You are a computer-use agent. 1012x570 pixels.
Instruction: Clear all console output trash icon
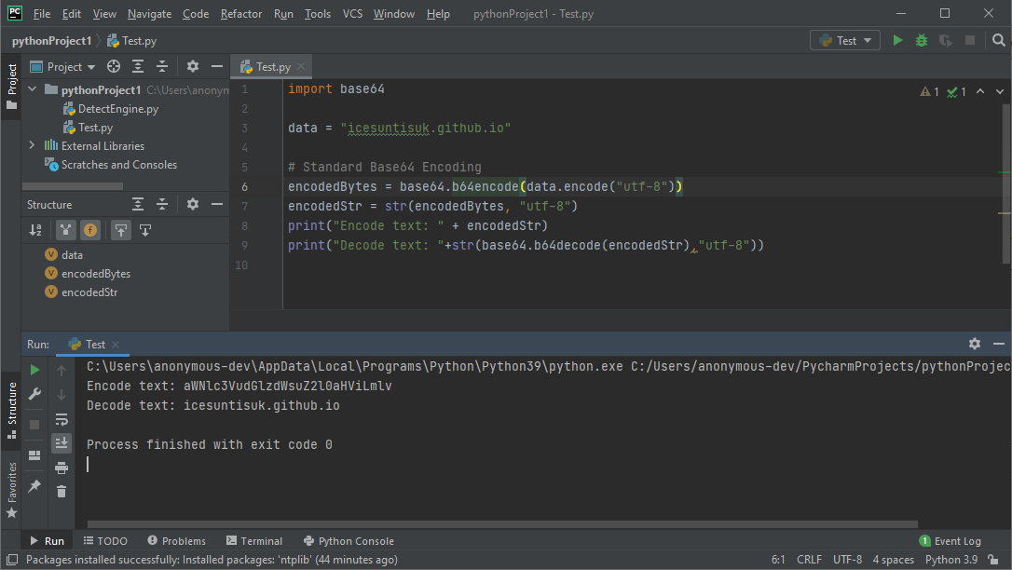[62, 492]
